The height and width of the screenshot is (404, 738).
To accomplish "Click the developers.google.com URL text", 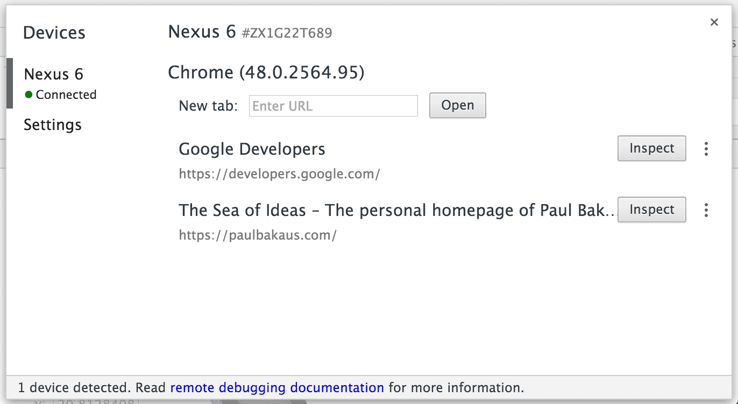I will click(279, 174).
